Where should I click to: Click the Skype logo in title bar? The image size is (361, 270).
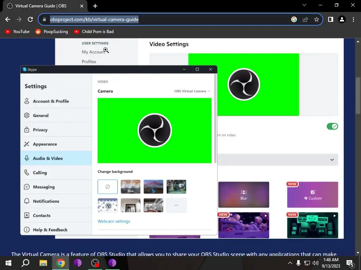pos(25,69)
